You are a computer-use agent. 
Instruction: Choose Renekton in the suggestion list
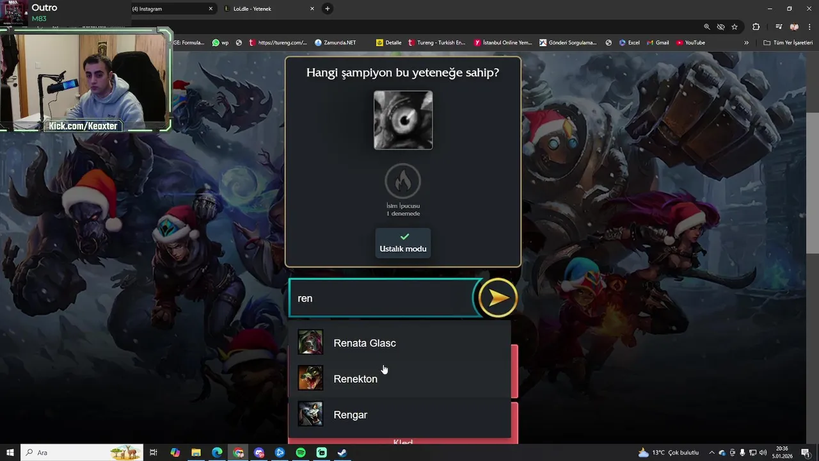click(x=400, y=379)
